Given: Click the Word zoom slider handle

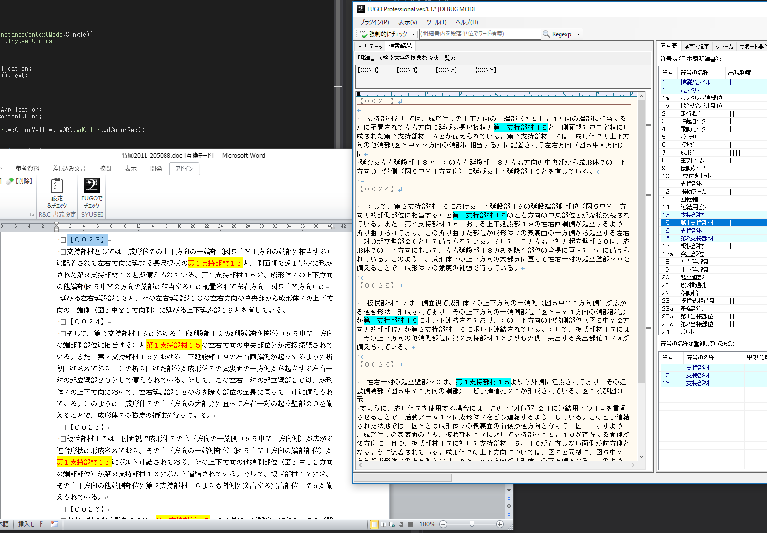Looking at the screenshot, I should coord(472,524).
